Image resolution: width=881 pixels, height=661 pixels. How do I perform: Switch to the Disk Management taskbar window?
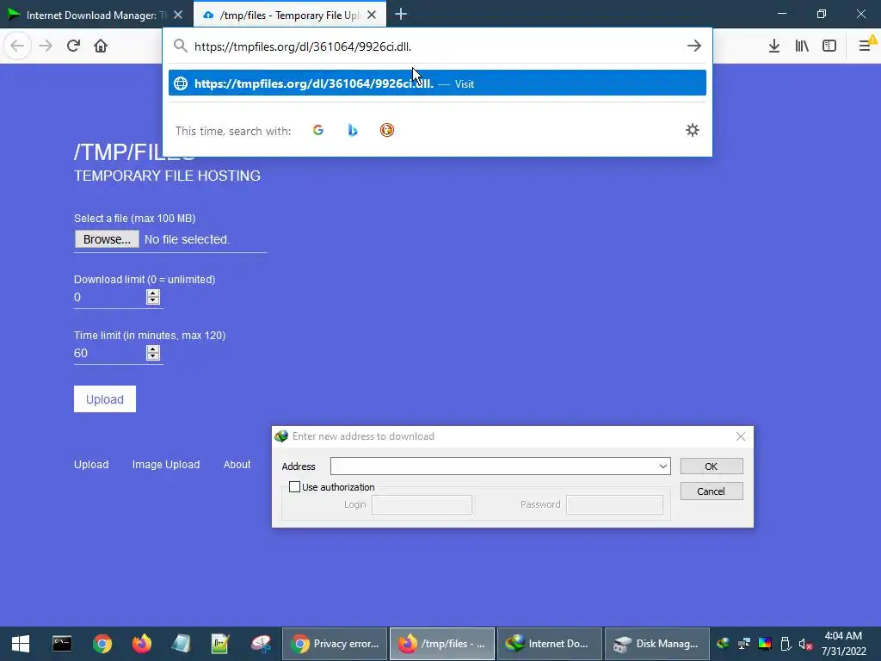pyautogui.click(x=657, y=644)
